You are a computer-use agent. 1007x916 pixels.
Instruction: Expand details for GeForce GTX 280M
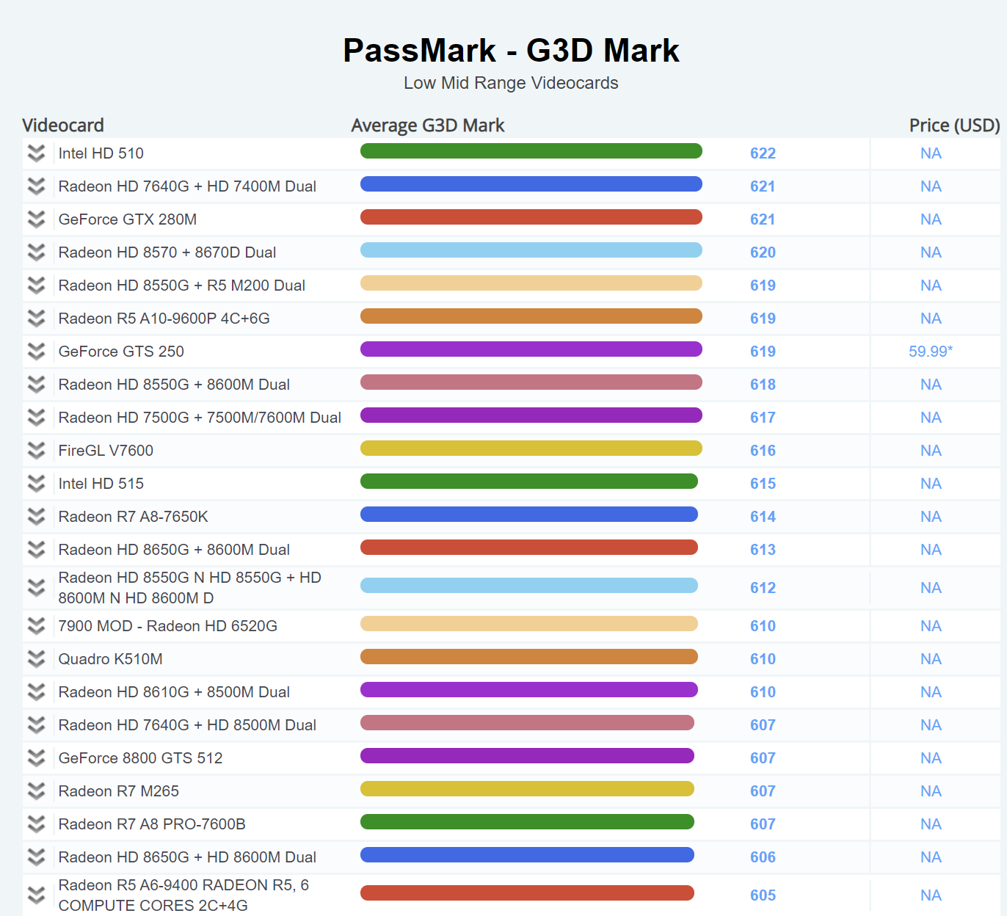pos(36,219)
